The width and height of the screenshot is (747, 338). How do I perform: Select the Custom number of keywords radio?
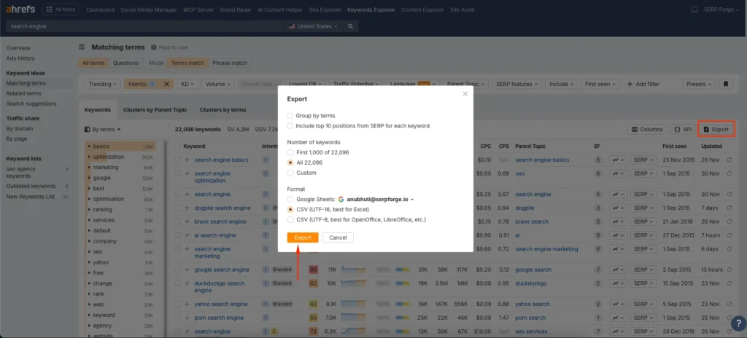[x=290, y=173]
